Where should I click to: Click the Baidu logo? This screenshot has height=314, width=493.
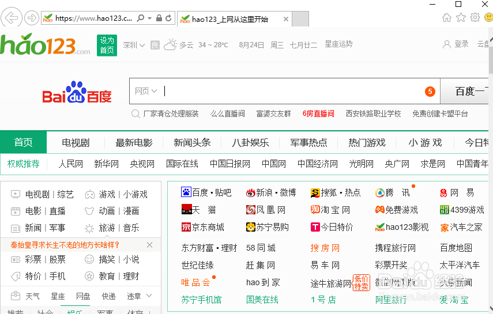pos(77,92)
